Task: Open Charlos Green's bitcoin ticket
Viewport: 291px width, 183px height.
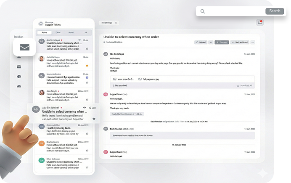Action: [63, 145]
